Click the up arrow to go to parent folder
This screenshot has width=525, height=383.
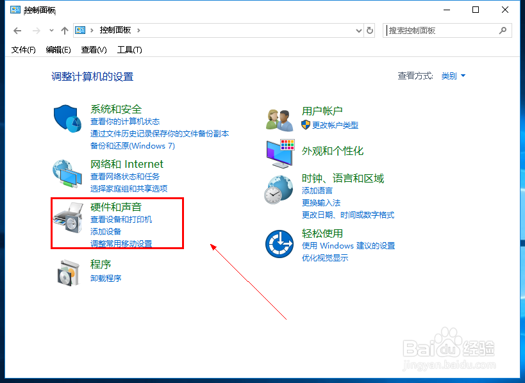64,30
